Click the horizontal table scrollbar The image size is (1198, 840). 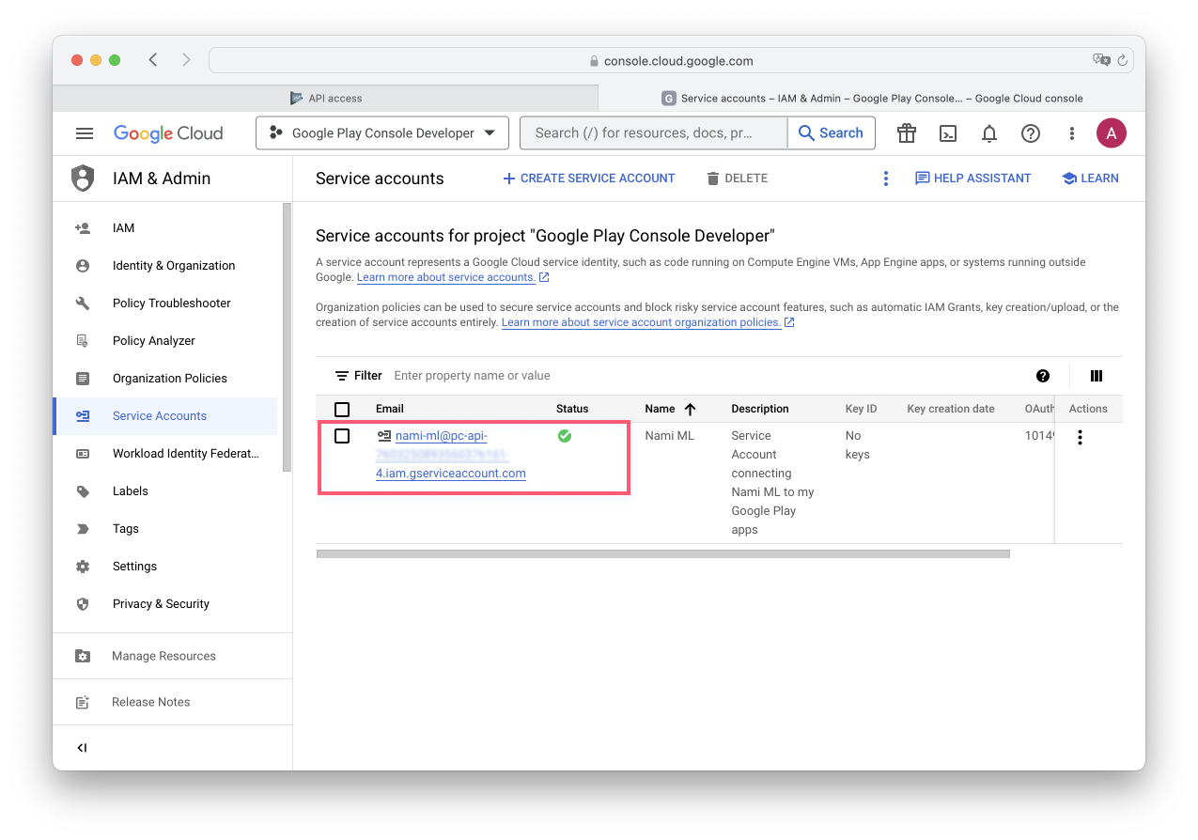pos(663,554)
